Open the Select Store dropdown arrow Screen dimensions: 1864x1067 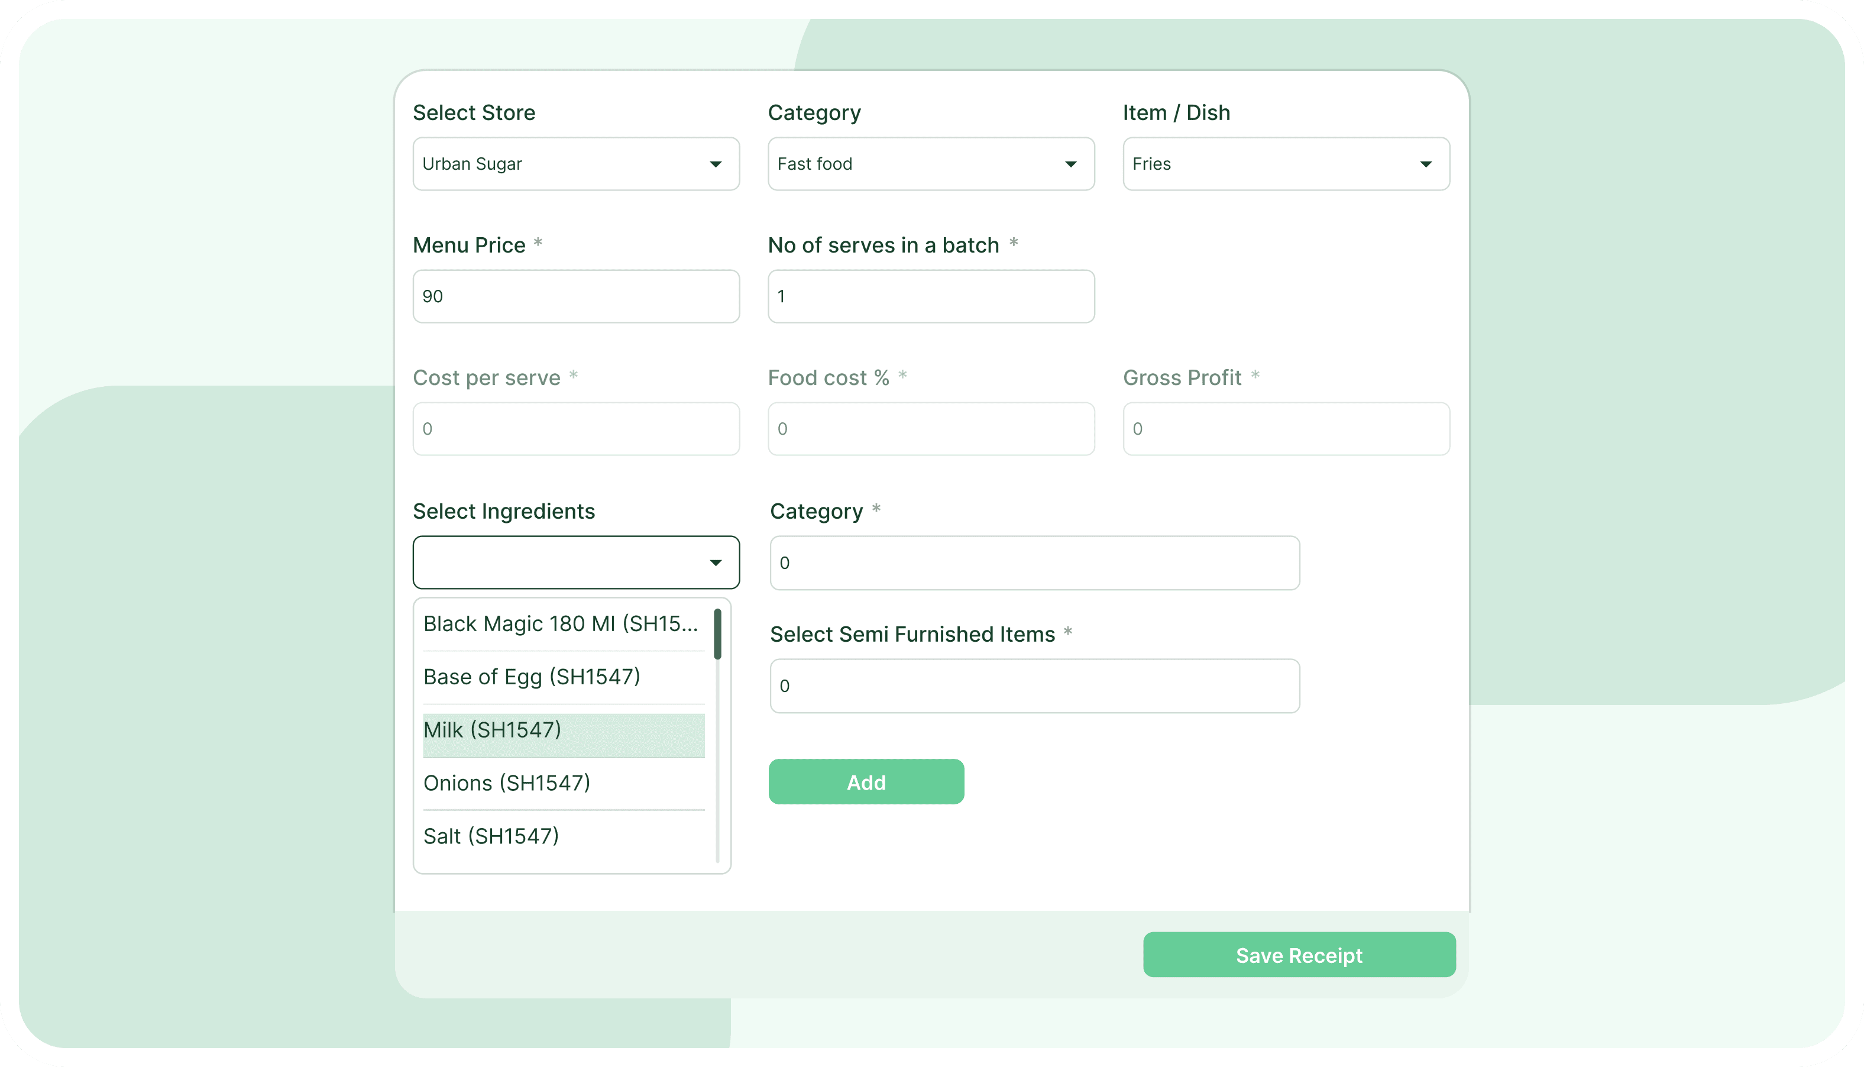coord(717,164)
